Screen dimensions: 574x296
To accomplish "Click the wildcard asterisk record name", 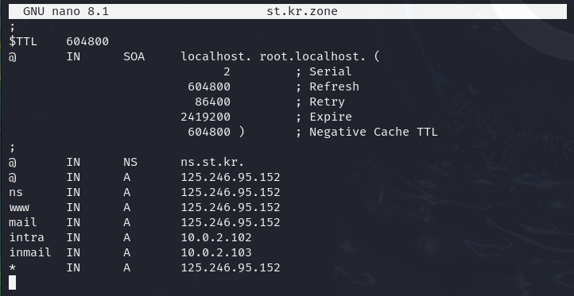I will [13, 268].
